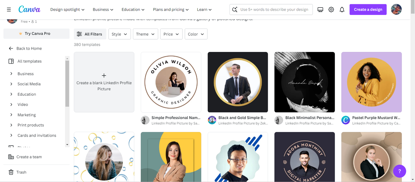This screenshot has height=182, width=415.
Task: Open the notifications bell
Action: (342, 10)
